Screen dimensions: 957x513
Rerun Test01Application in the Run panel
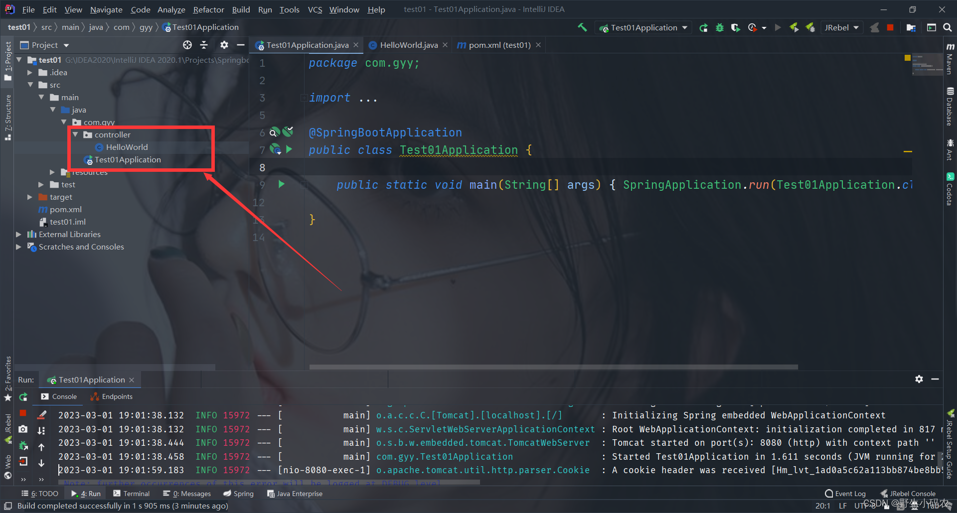click(23, 397)
